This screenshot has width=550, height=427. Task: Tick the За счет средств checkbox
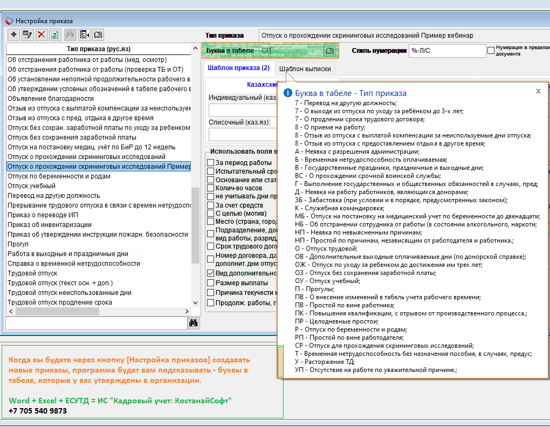[x=210, y=205]
